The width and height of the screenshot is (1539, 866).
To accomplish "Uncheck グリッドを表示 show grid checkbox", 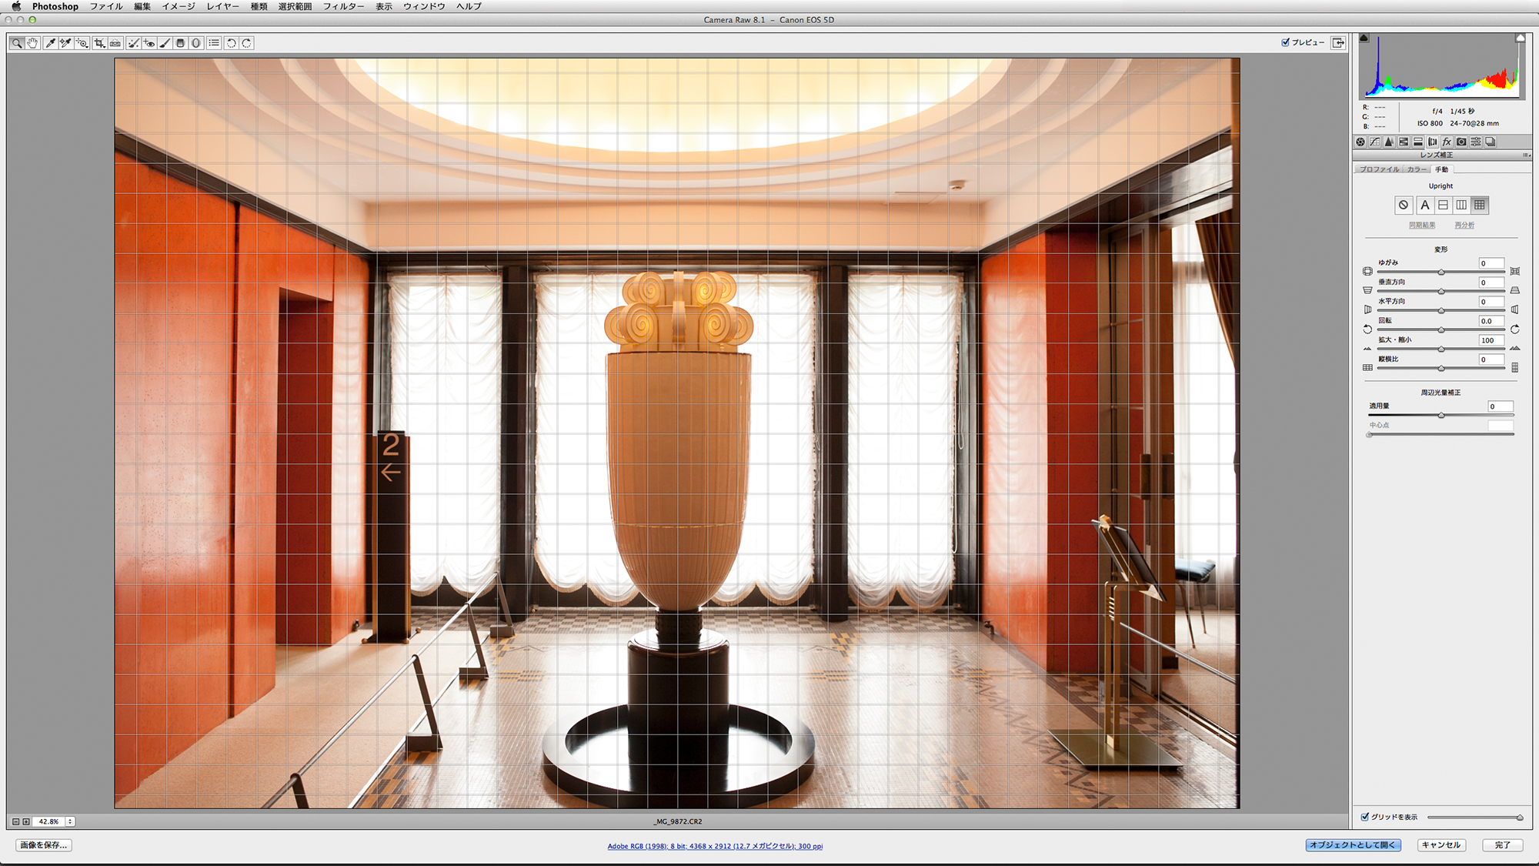I will (x=1365, y=817).
